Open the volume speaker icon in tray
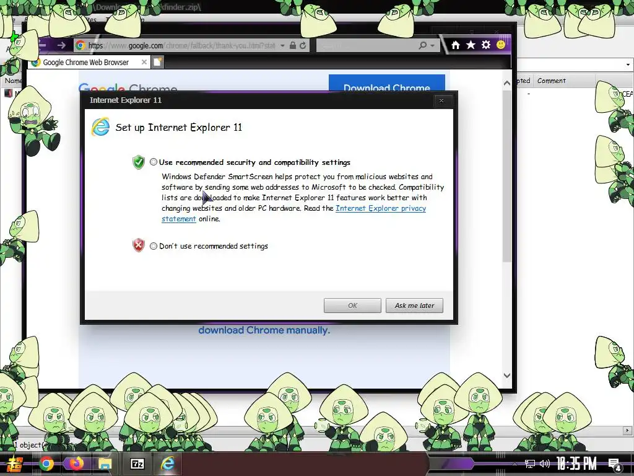 coord(545,464)
